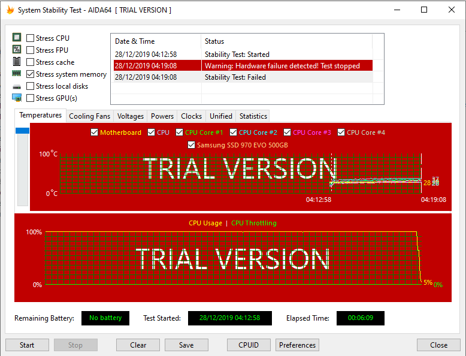Uncheck Stress system memory
The height and width of the screenshot is (356, 466).
30,74
